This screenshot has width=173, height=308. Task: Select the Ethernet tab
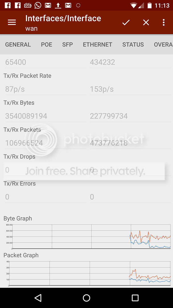click(98, 44)
